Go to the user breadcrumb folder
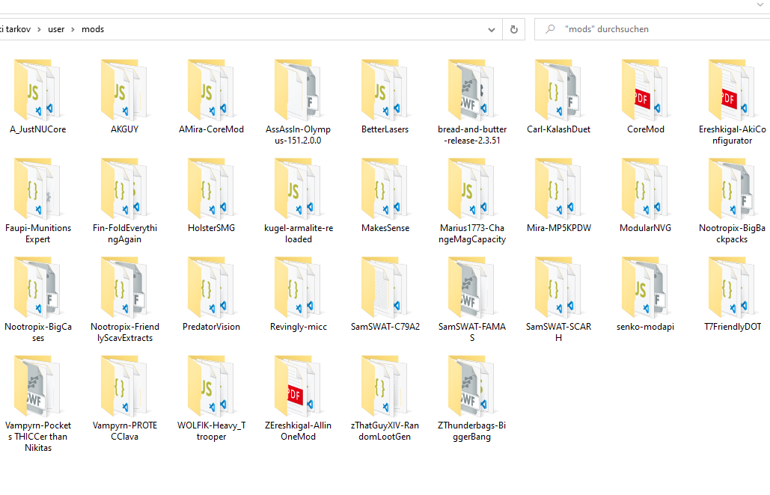The height and width of the screenshot is (495, 770). (x=56, y=29)
